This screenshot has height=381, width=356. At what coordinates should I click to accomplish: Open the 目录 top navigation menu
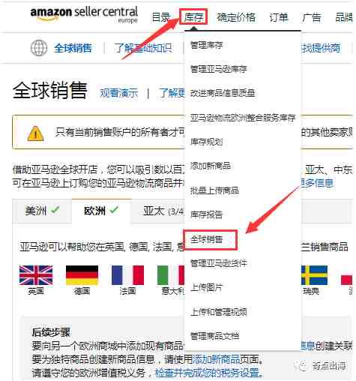161,17
